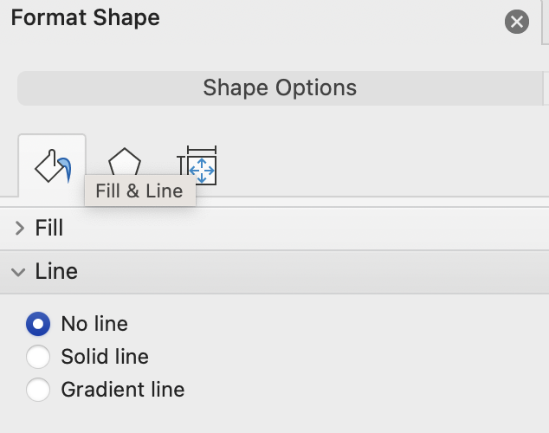The width and height of the screenshot is (549, 433).
Task: Expand the Fill section chevron
Action: [20, 229]
